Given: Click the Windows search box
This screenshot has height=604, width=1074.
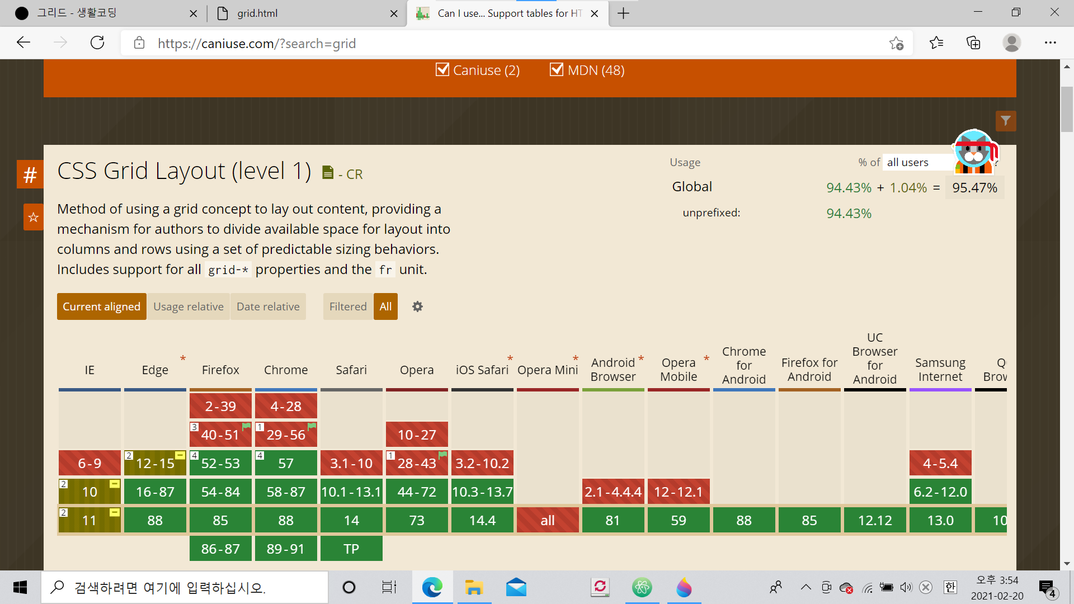Looking at the screenshot, I should click(x=185, y=587).
